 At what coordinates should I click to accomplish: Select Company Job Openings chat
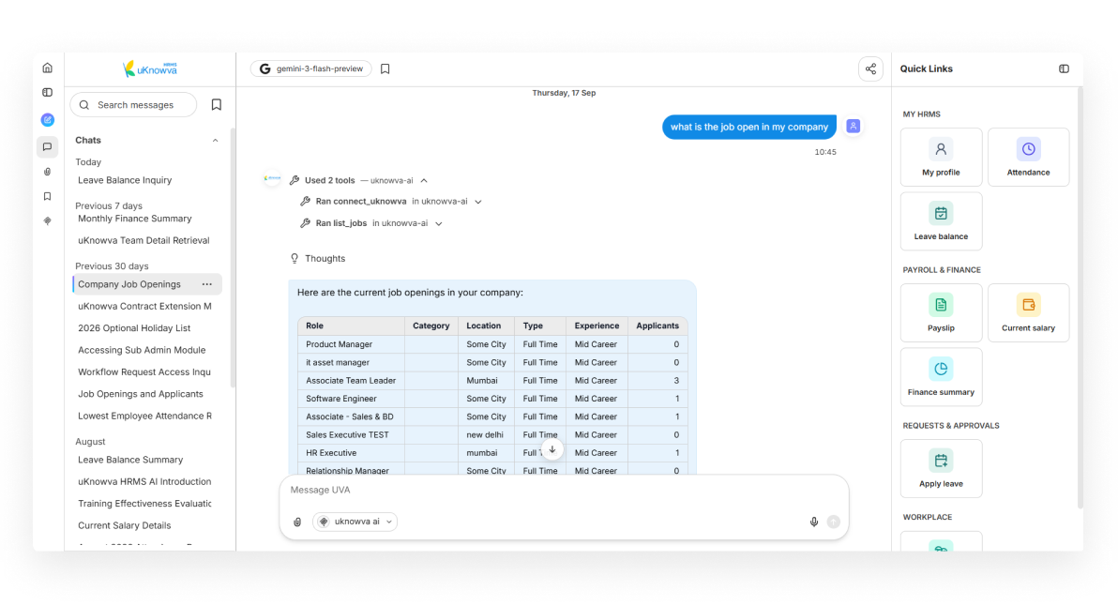click(x=147, y=284)
